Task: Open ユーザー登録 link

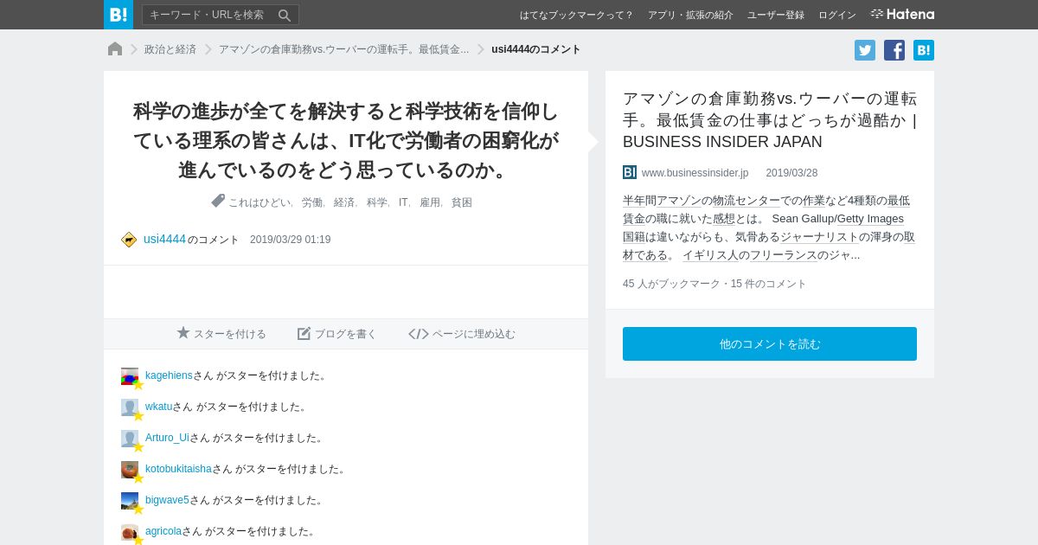Action: click(776, 15)
